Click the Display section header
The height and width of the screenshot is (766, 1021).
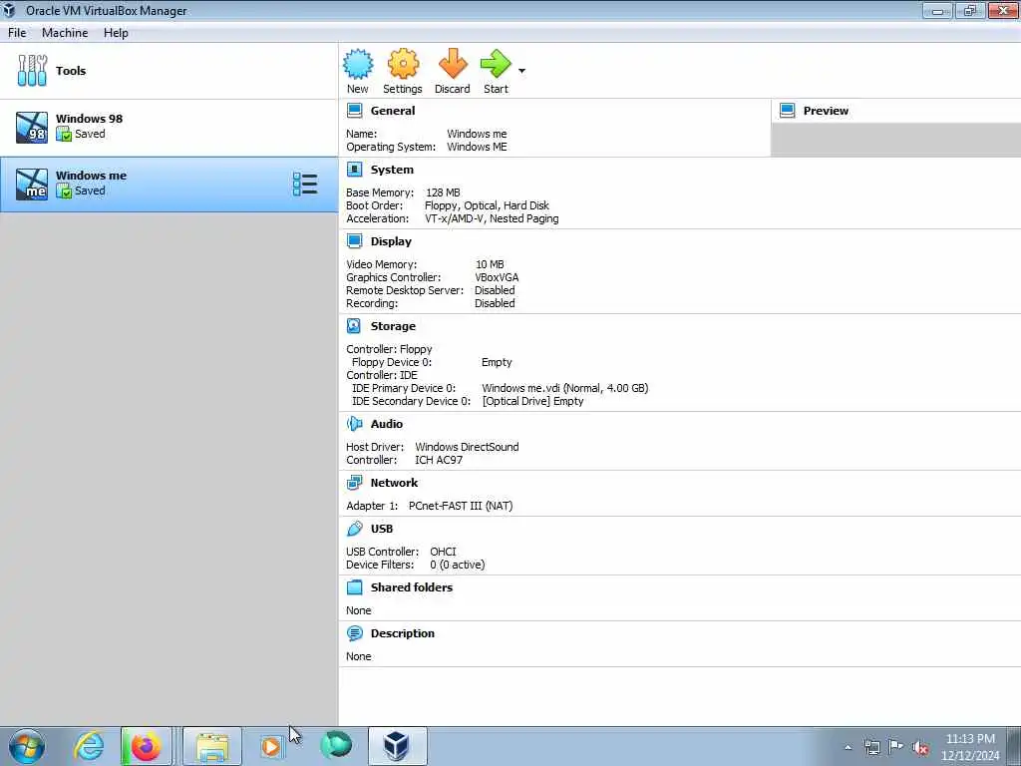pyautogui.click(x=391, y=241)
